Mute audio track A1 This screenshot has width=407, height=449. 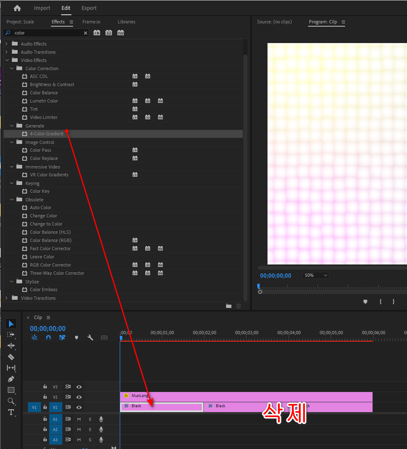point(79,419)
